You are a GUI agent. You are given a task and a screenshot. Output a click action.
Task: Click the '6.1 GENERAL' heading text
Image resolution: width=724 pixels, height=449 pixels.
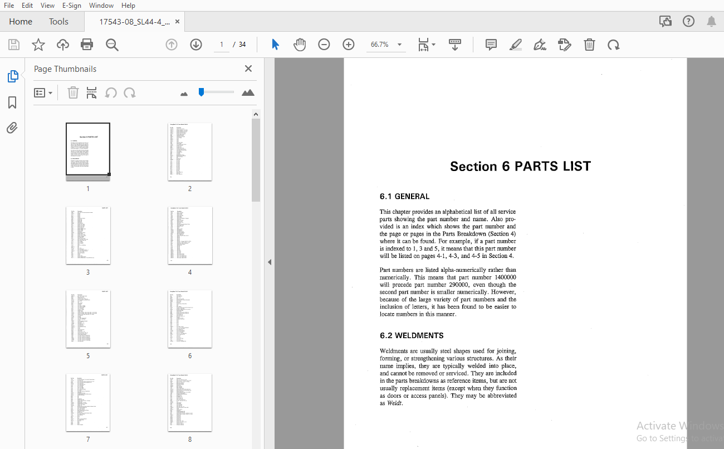404,196
